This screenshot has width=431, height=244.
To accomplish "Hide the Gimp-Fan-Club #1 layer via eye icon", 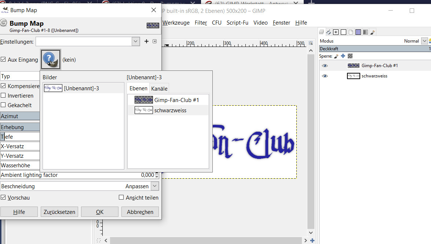I will point(325,65).
